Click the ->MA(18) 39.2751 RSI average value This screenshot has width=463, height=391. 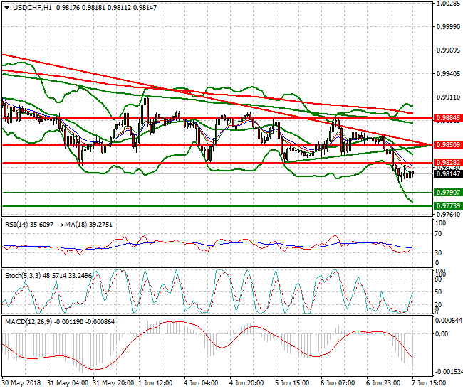(85, 225)
